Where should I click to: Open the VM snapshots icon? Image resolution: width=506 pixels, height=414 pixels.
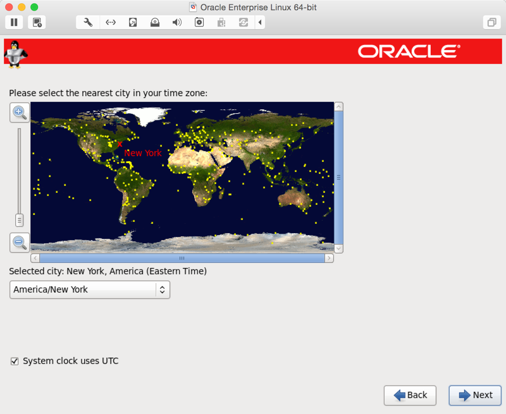coord(37,22)
